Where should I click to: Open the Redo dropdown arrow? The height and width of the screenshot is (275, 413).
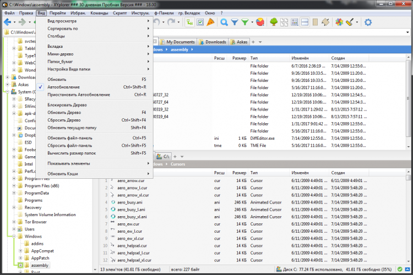tap(178, 23)
